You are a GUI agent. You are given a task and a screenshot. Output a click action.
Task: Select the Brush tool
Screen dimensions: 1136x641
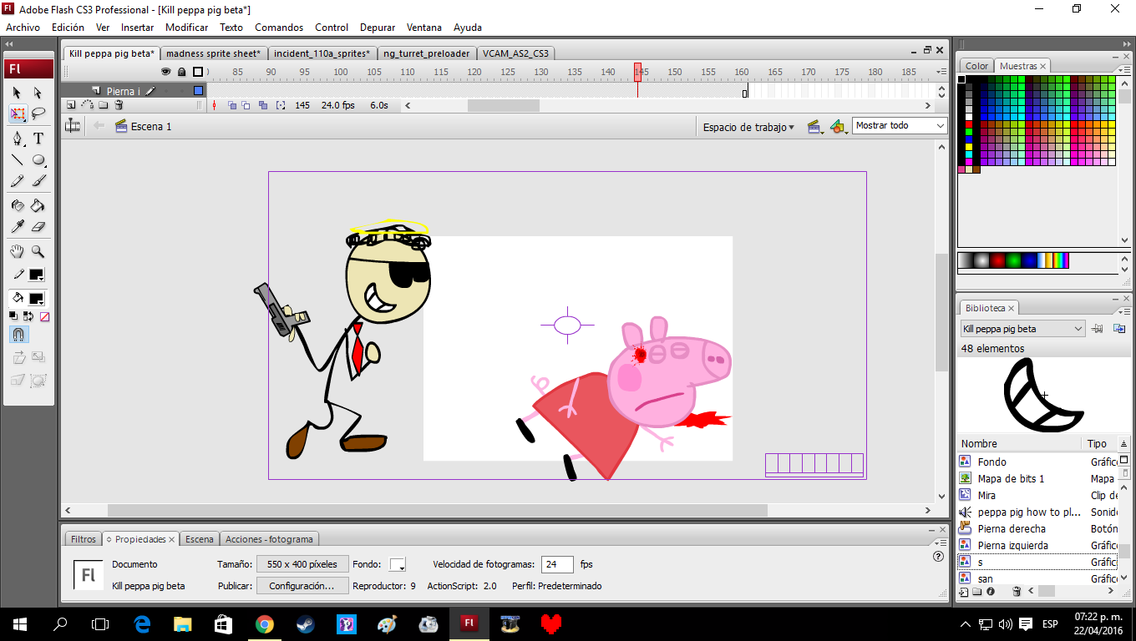click(x=38, y=180)
